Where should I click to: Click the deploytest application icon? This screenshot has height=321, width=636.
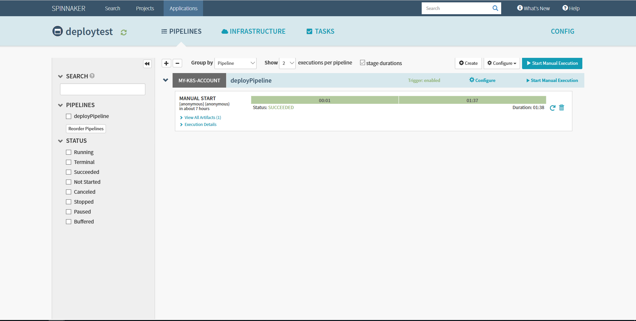(x=58, y=31)
